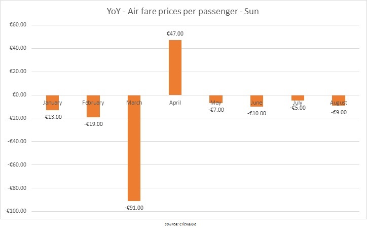Select the -€91.00 data label
This screenshot has width=367, height=231.
(134, 207)
